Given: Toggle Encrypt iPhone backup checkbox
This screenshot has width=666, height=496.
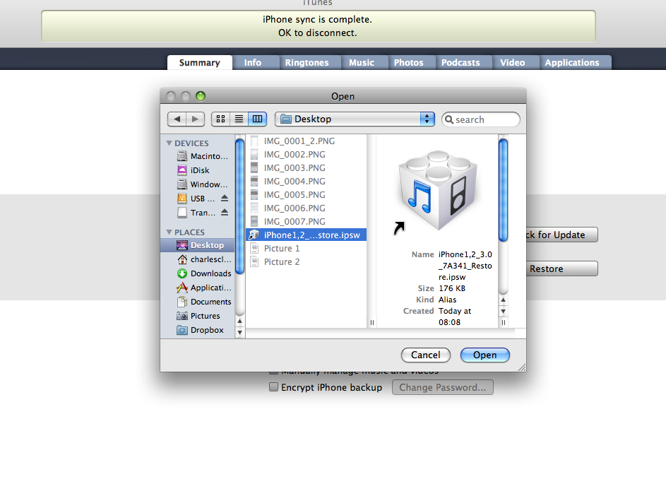Looking at the screenshot, I should pos(273,386).
